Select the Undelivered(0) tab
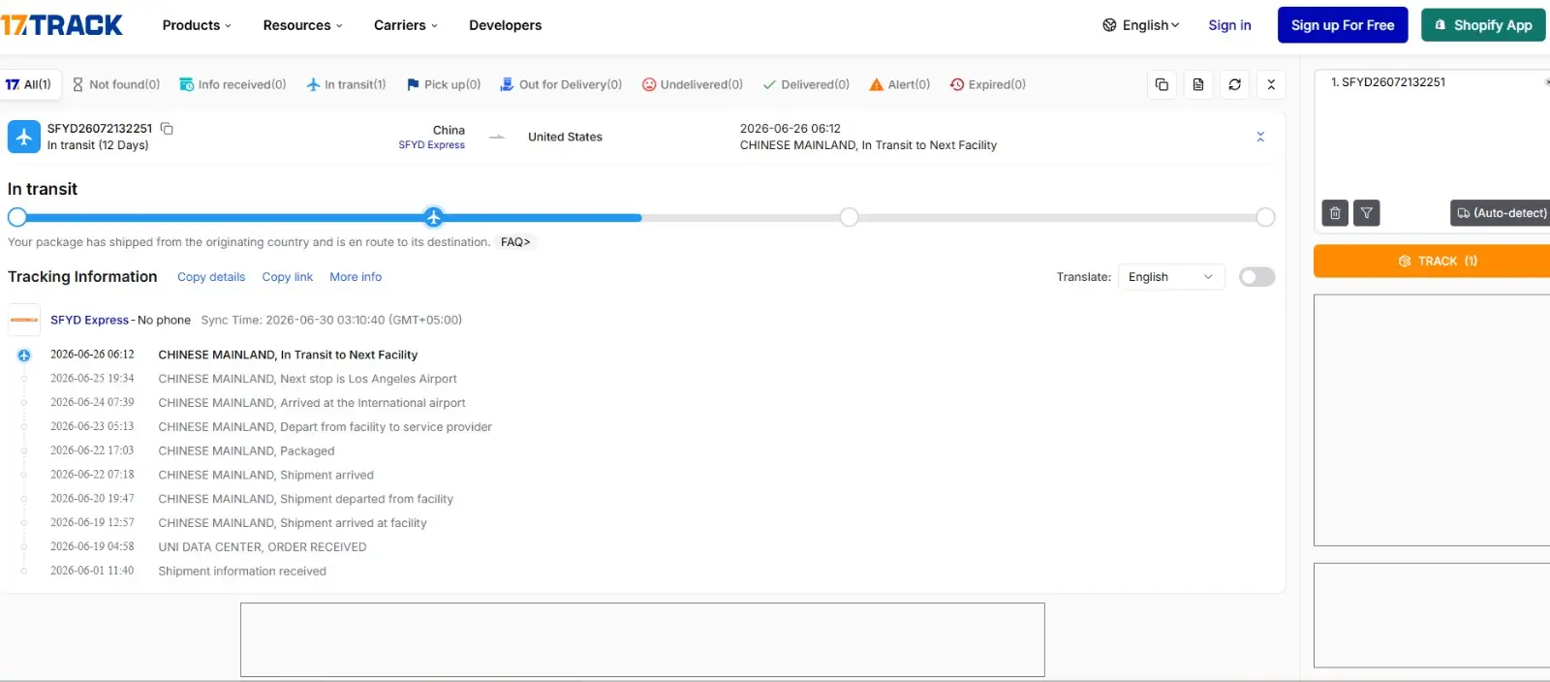The width and height of the screenshot is (1550, 682). click(693, 84)
